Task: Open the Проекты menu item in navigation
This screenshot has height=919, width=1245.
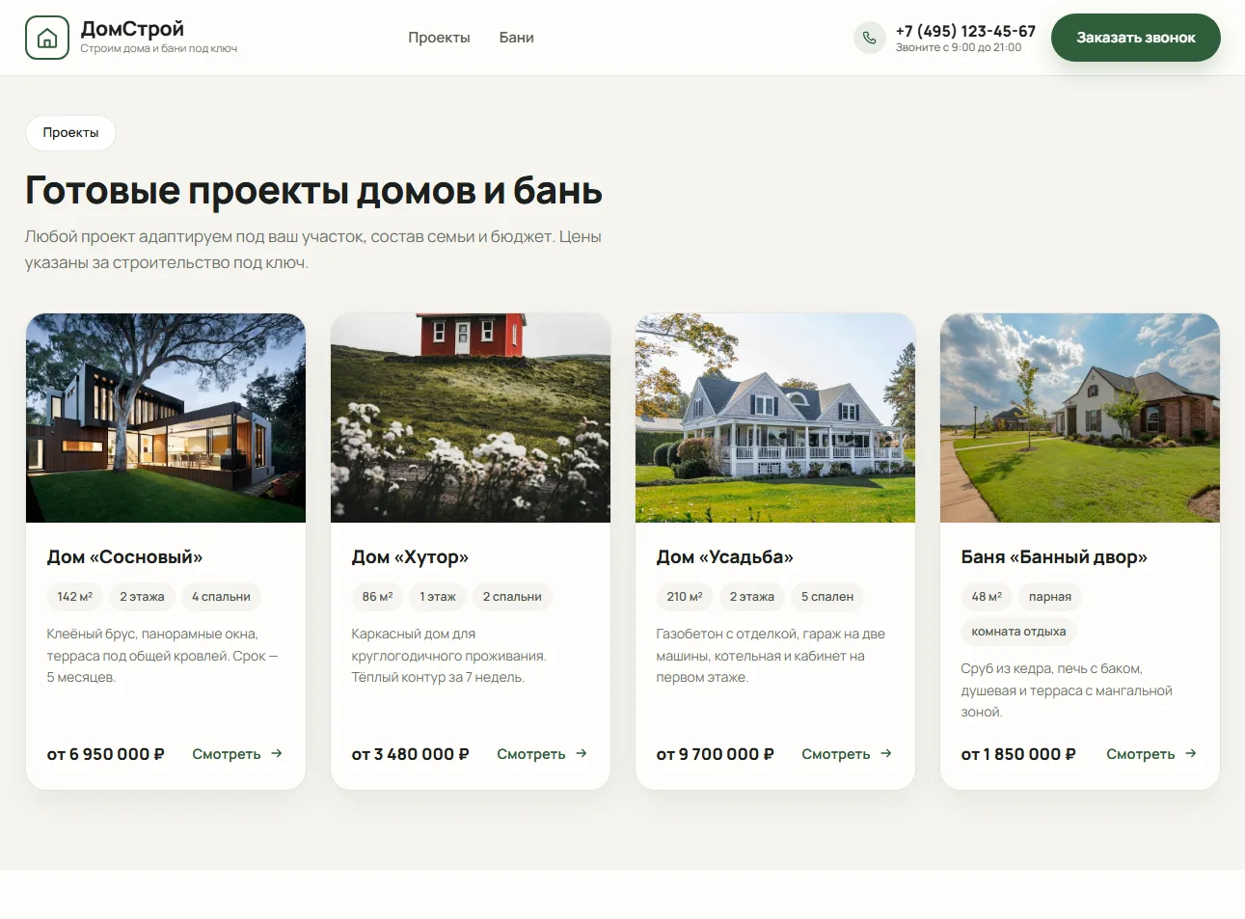Action: point(439,38)
